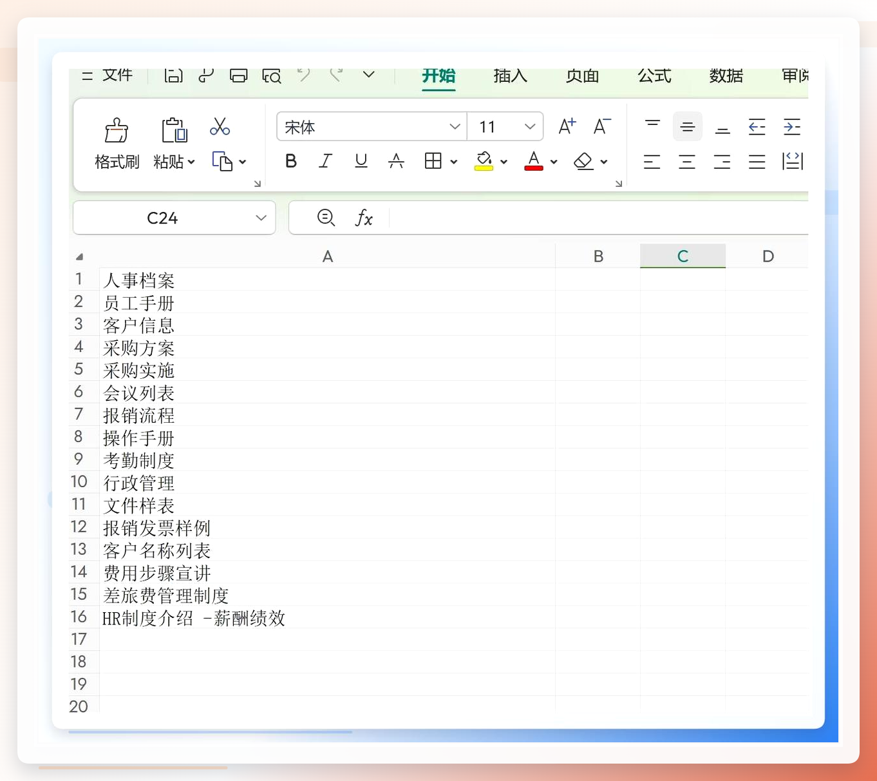
Task: Open the name box dropdown arrow
Action: point(261,218)
